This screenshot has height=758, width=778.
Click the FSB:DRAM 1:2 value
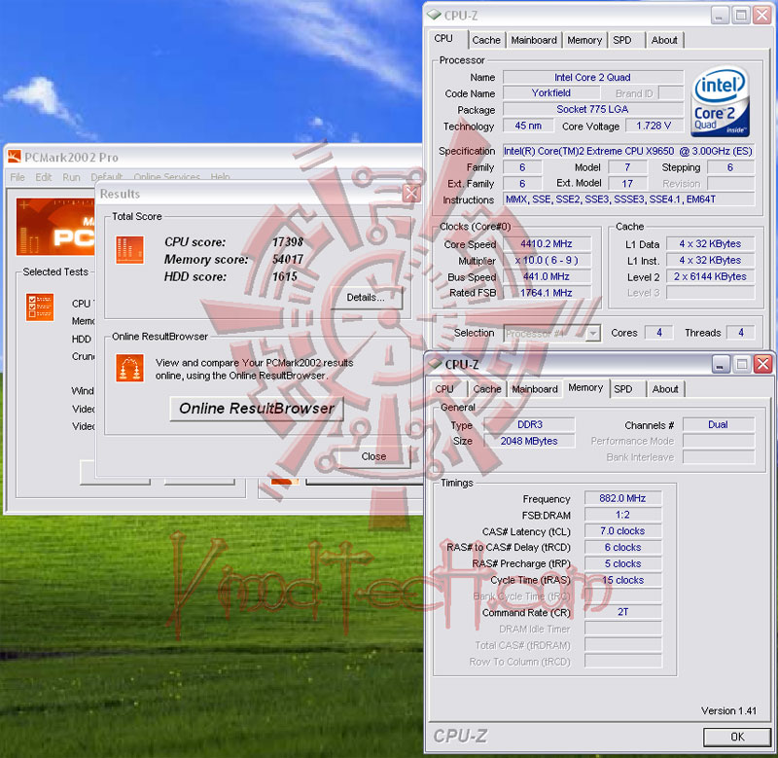click(x=622, y=515)
